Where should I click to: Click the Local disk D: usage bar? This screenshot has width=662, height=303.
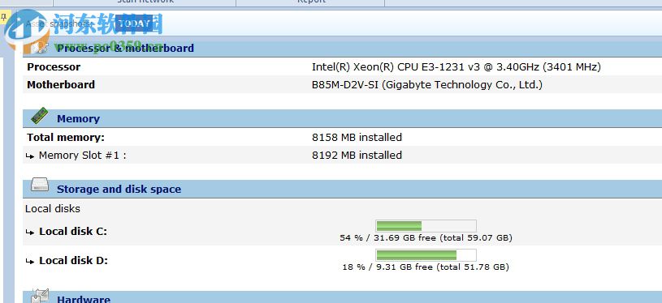click(x=426, y=255)
